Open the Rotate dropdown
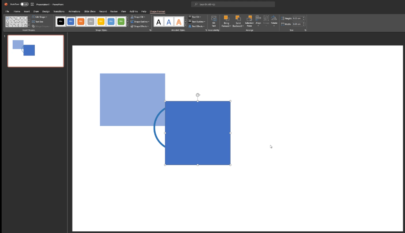 point(274,21)
